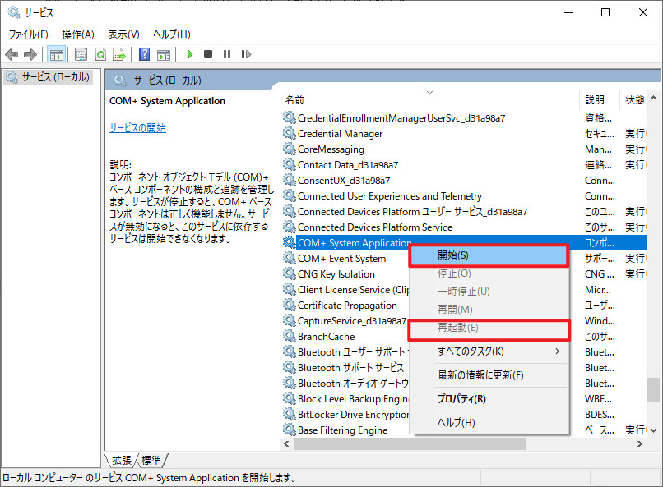Click the horizontal scrollbar right arrow
663x487 pixels.
click(x=639, y=444)
